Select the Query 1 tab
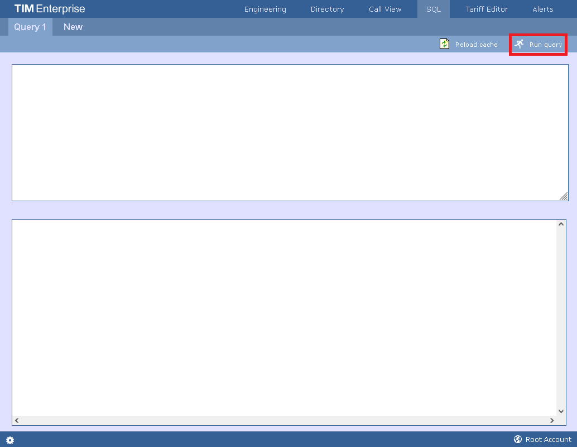577x447 pixels. tap(30, 26)
